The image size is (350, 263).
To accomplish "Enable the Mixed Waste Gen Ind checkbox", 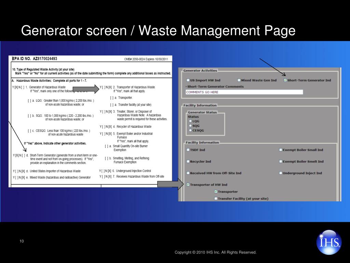I will click(239, 80).
